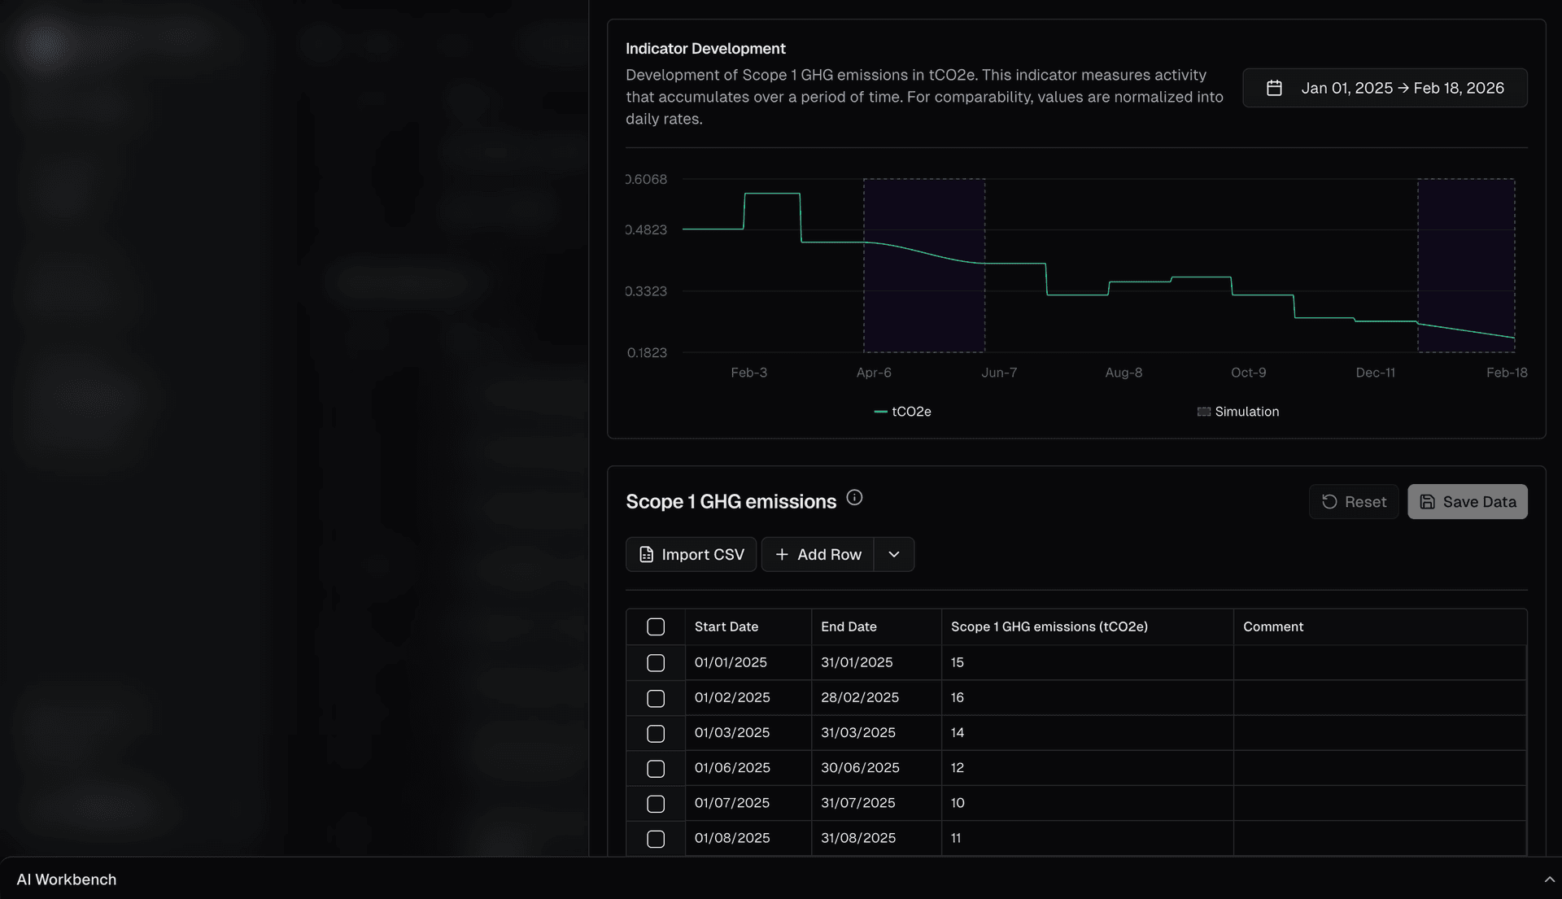Click the tCO2e legend line icon
This screenshot has width=1562, height=899.
click(x=880, y=412)
